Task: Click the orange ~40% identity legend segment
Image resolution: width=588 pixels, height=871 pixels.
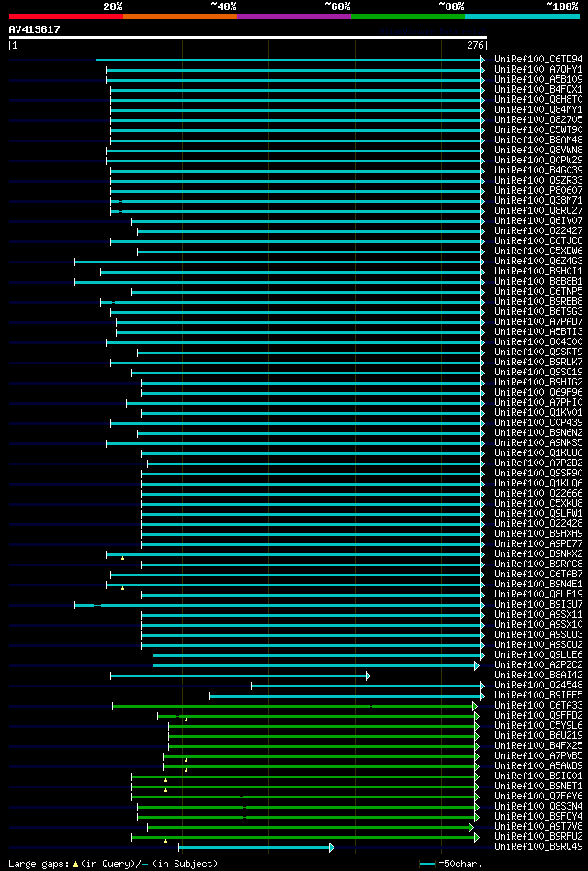Action: 180,17
